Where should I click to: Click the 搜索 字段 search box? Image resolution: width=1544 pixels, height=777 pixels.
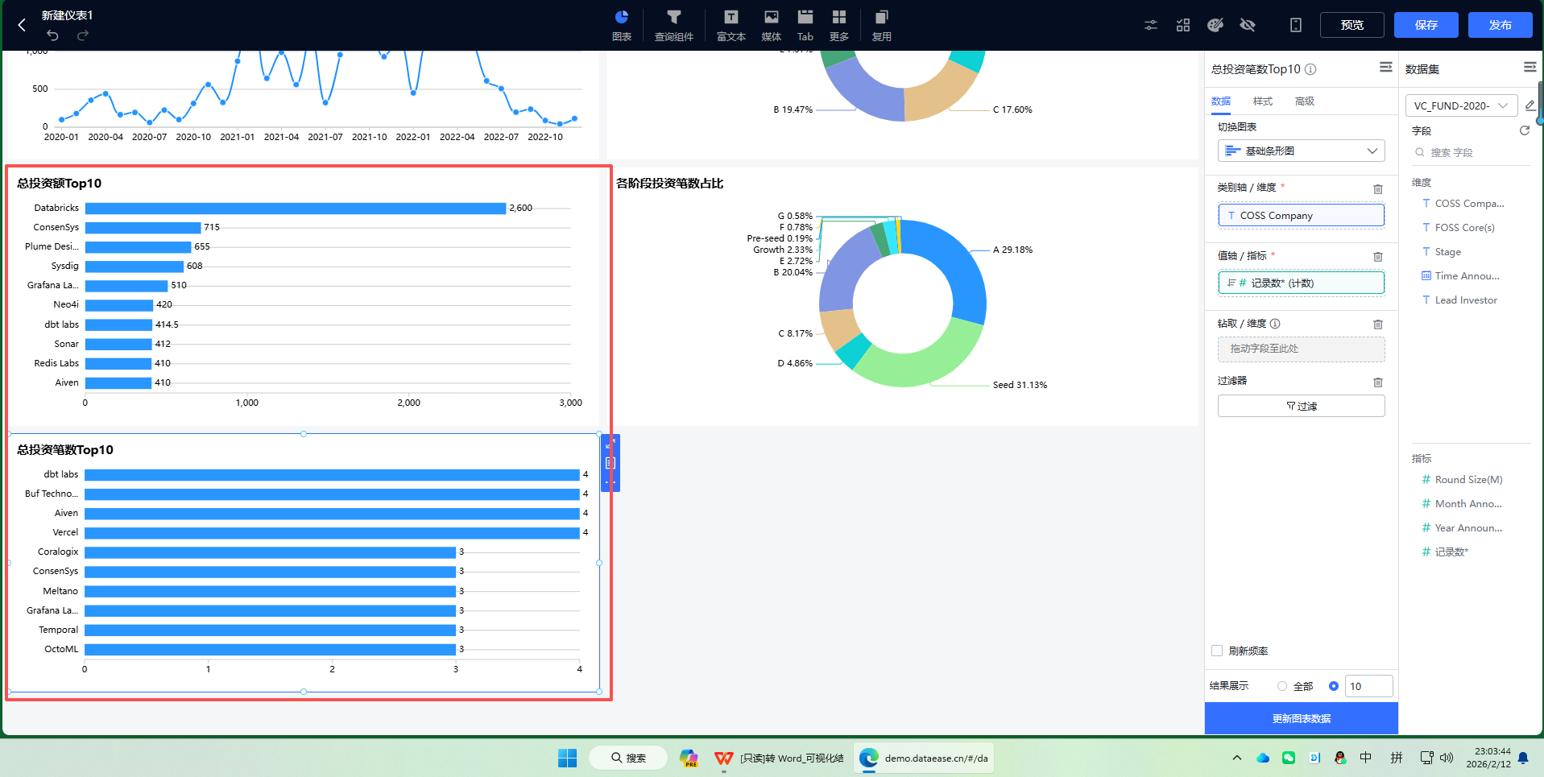click(x=1471, y=152)
